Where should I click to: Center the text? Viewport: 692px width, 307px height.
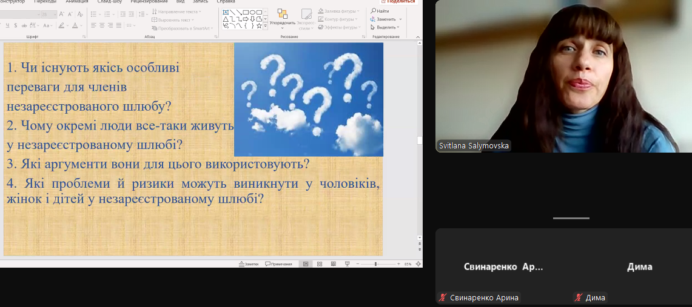pos(102,25)
